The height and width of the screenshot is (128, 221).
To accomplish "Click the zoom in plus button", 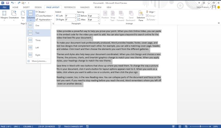I will click(x=210, y=126).
